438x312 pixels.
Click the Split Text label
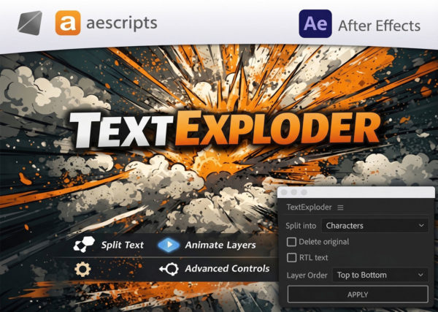pos(123,245)
